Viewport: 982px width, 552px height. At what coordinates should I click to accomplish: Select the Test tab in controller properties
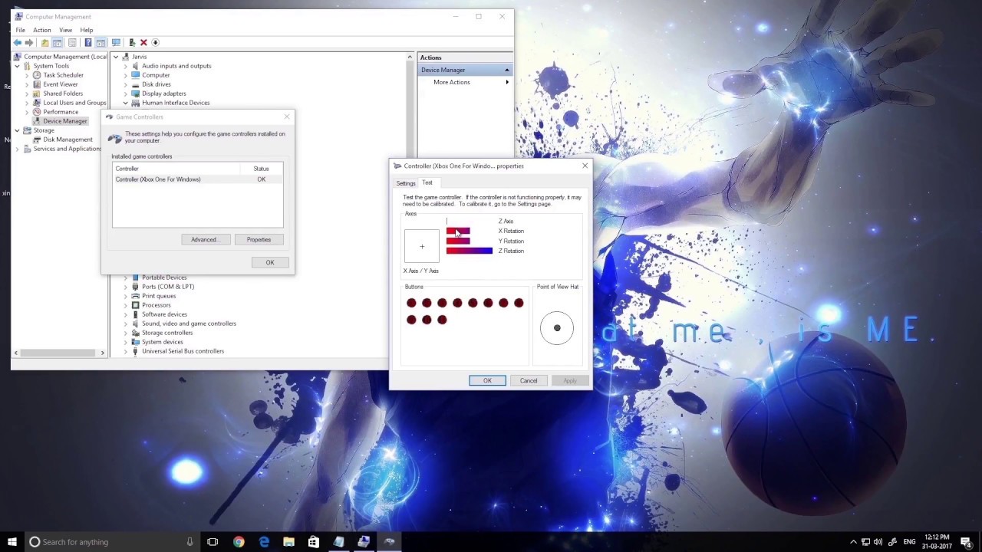coord(427,182)
